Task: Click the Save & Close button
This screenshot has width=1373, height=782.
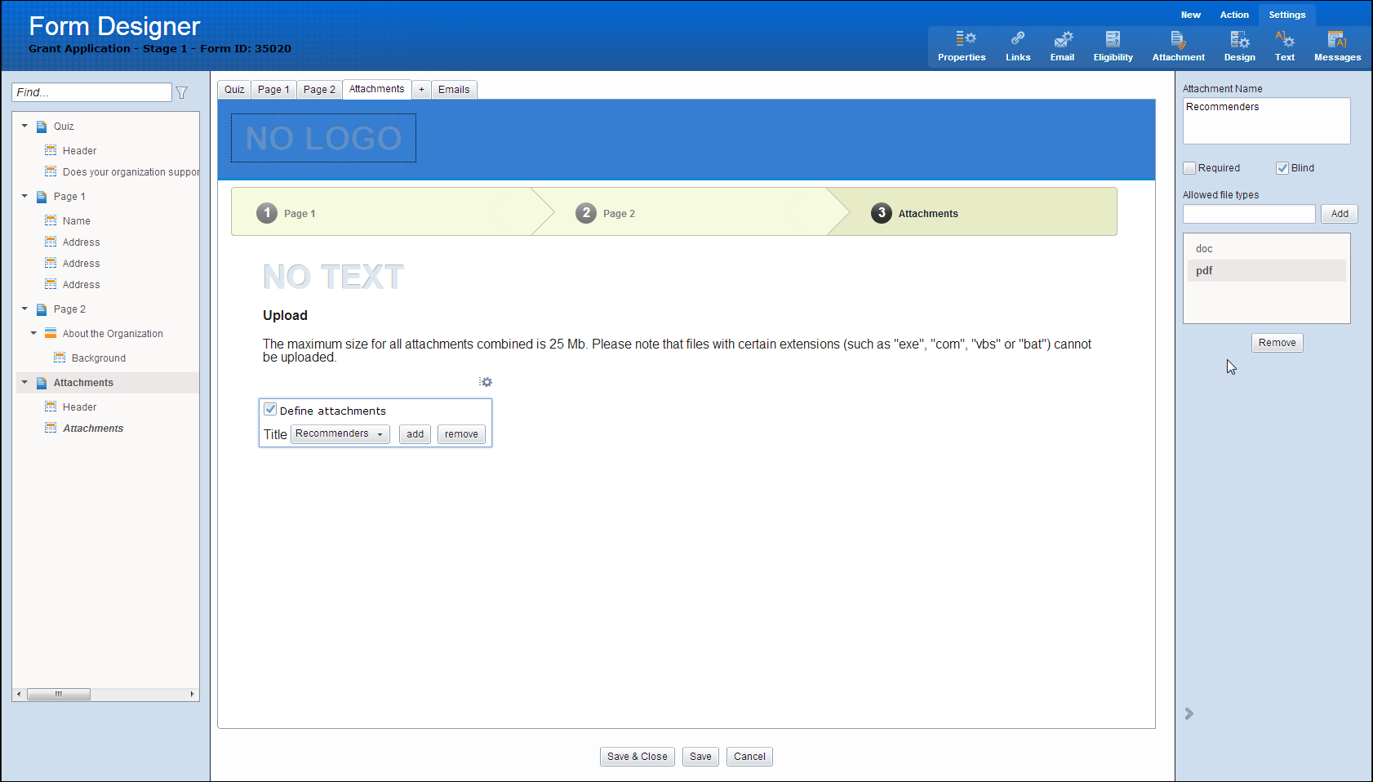Action: pos(637,757)
